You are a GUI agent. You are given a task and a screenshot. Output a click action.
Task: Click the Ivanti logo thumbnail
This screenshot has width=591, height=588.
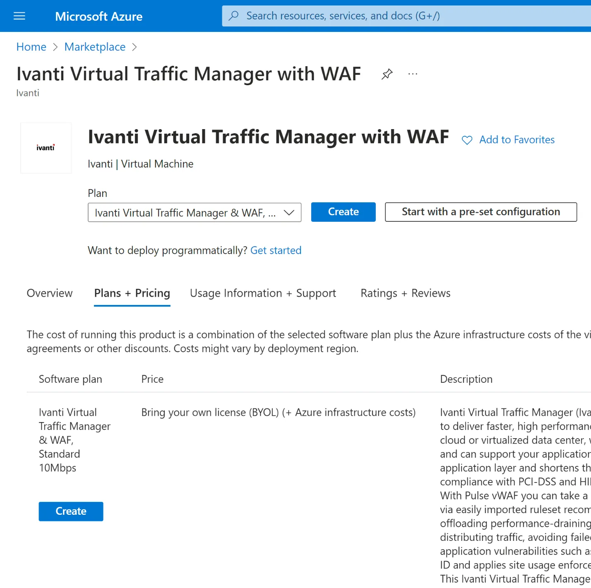46,148
